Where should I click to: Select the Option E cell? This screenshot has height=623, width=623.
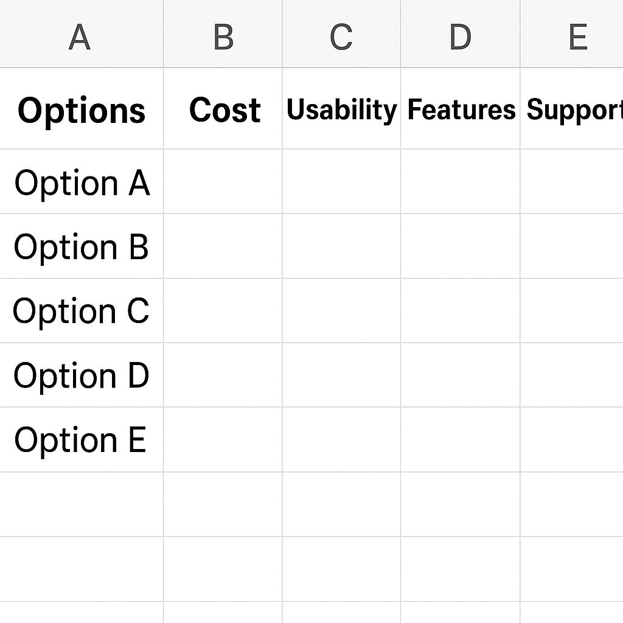pos(82,439)
